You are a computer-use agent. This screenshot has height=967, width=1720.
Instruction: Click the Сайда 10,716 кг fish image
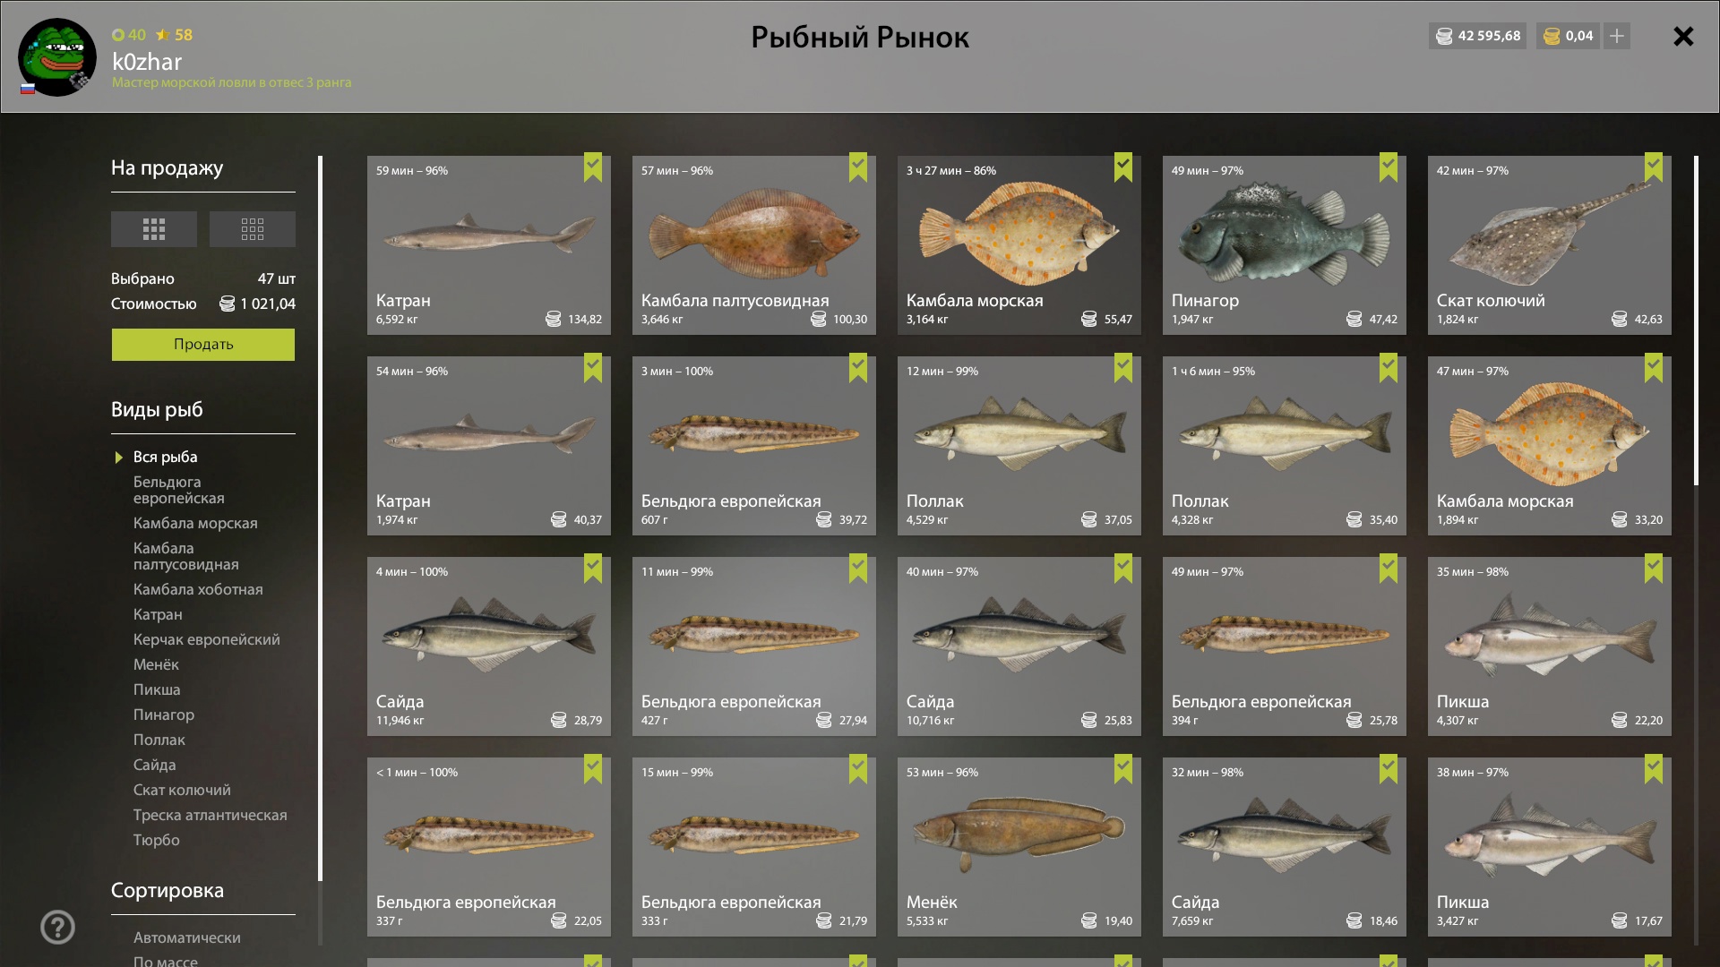click(1019, 635)
